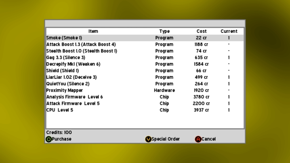
Task: Click the 499 cr cost cell
Action: click(x=201, y=77)
